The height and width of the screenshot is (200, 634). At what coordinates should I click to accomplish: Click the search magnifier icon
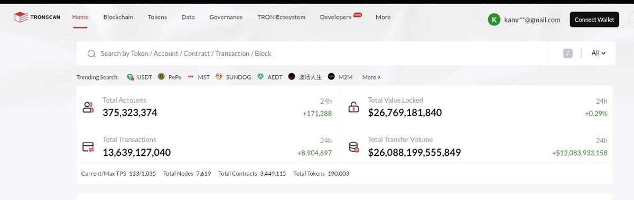pyautogui.click(x=91, y=54)
